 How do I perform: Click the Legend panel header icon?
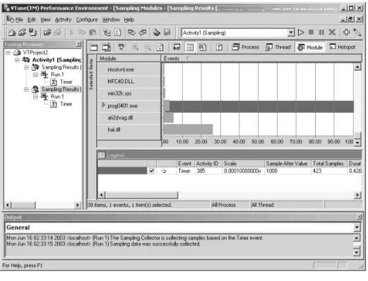(x=102, y=155)
